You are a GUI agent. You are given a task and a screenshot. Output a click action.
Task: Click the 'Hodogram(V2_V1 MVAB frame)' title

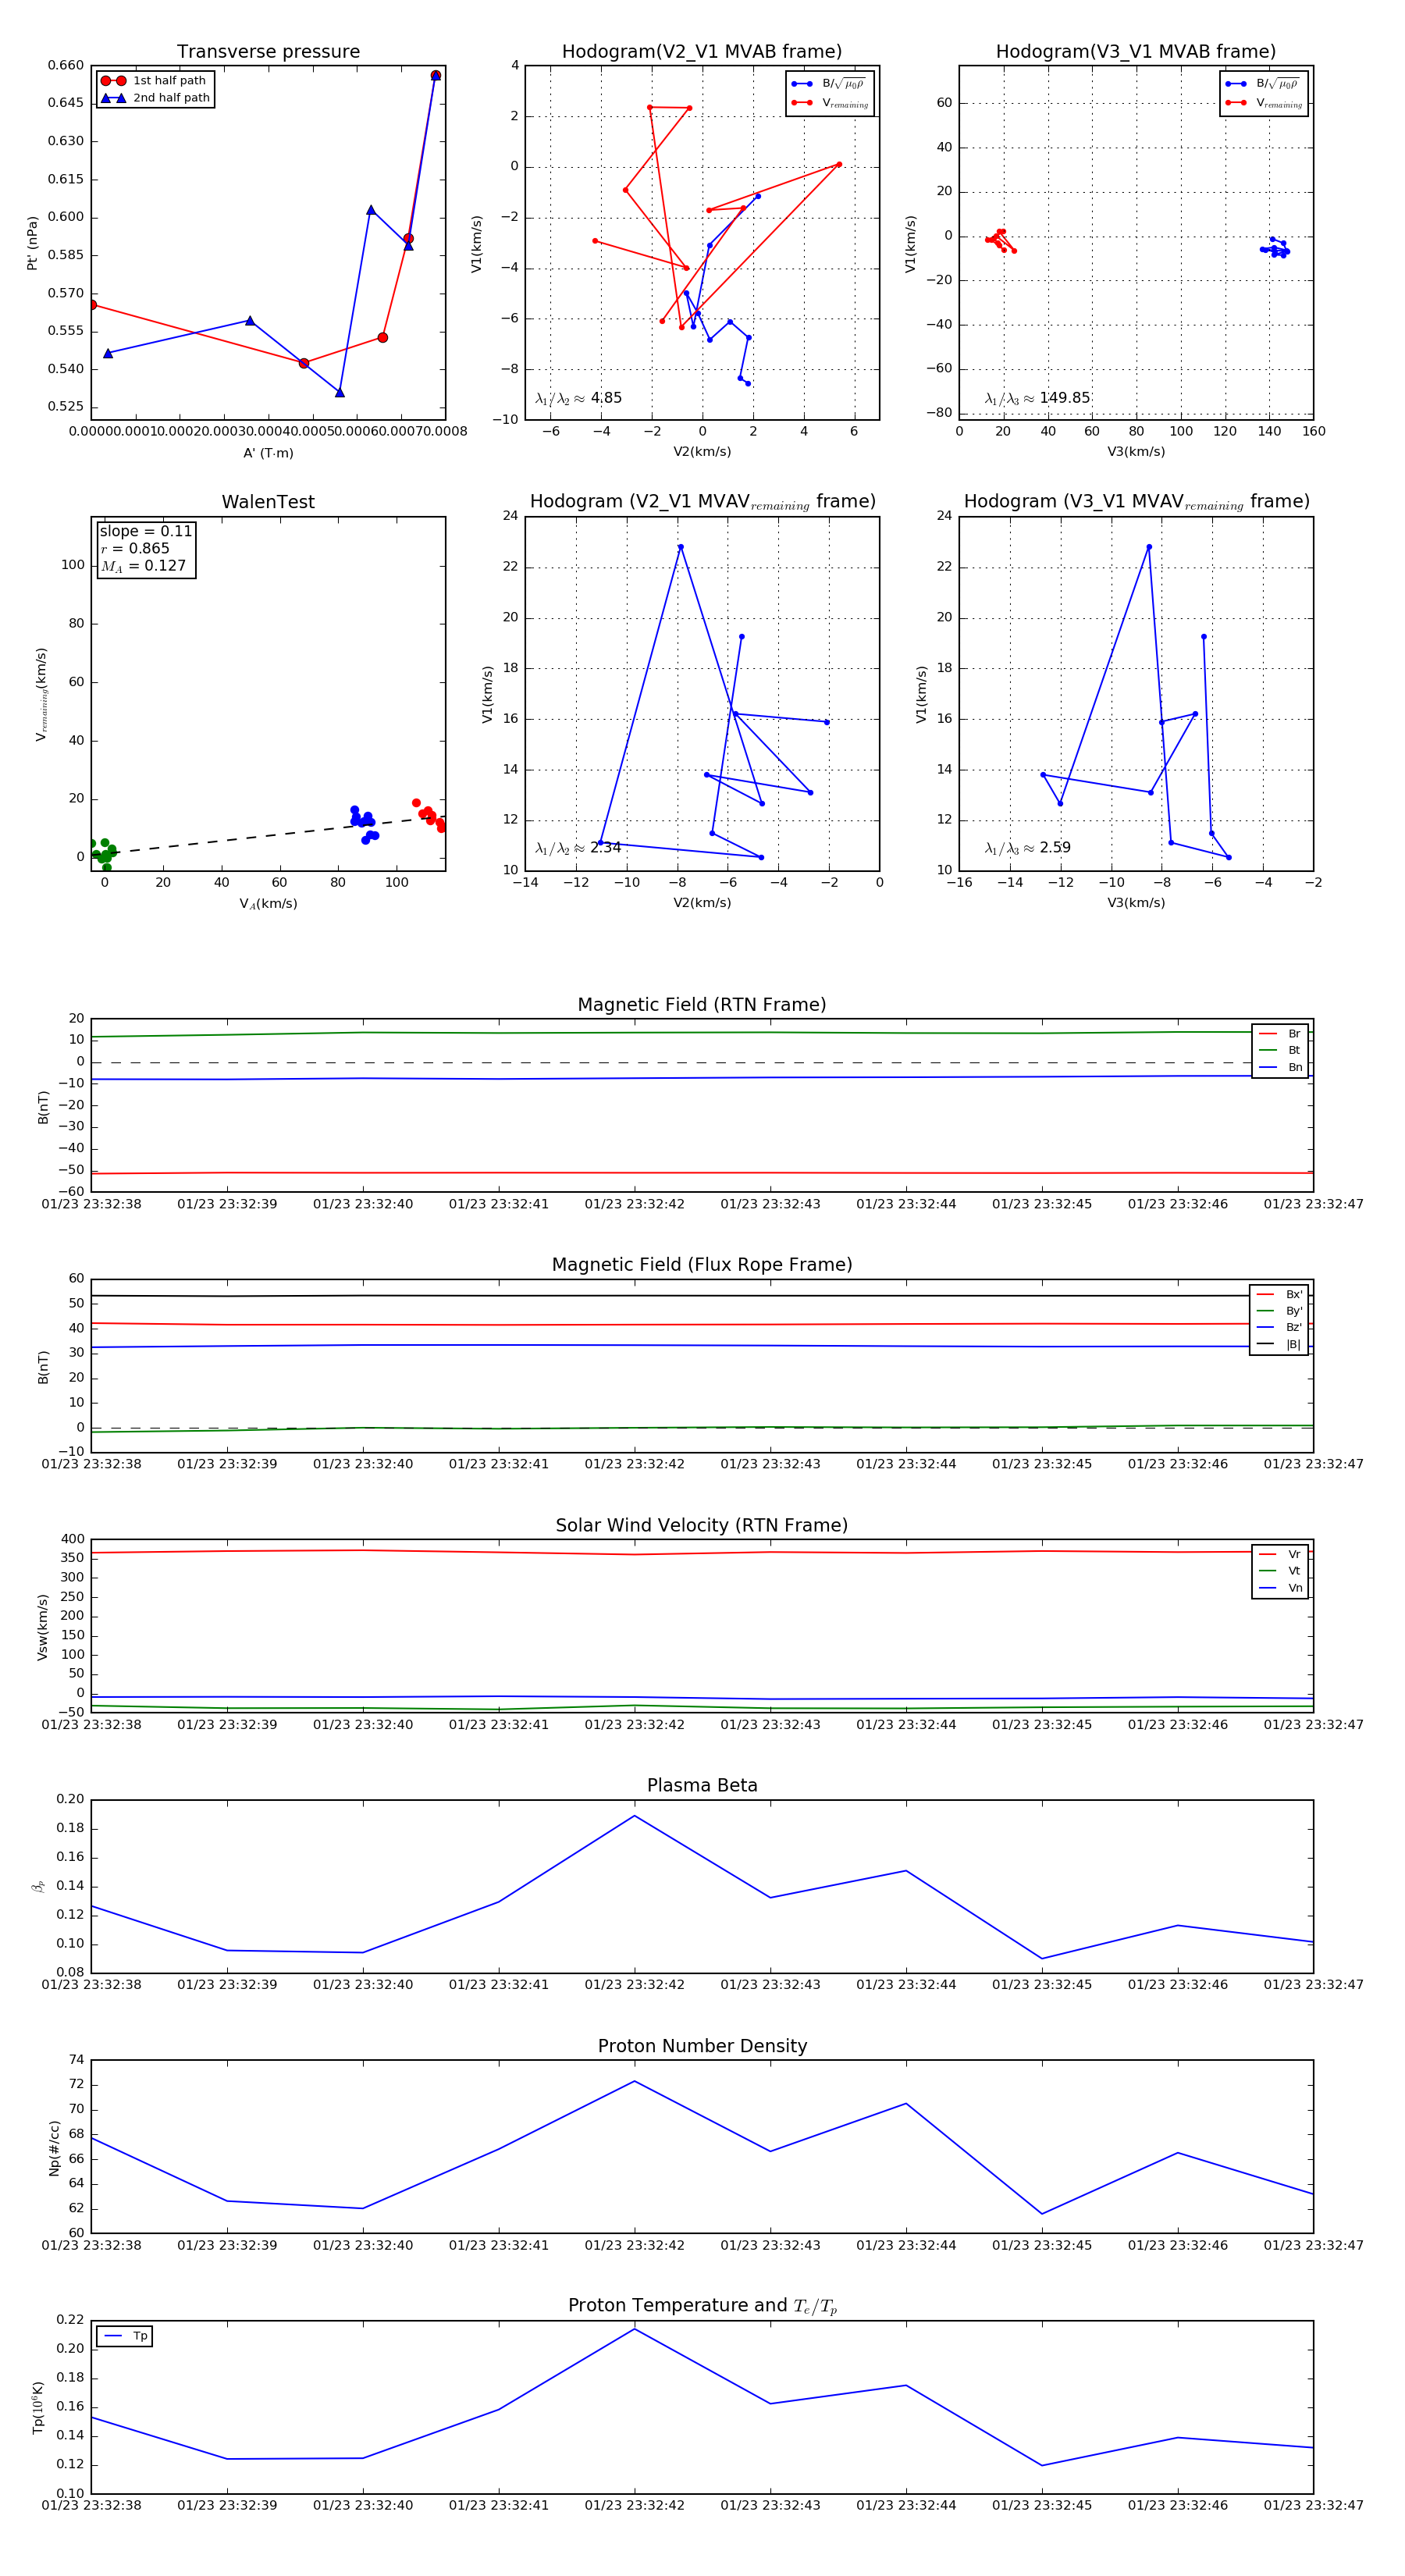coord(702,52)
